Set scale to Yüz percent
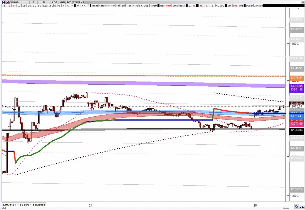Screen dimensions: 305x210 (241, 6)
